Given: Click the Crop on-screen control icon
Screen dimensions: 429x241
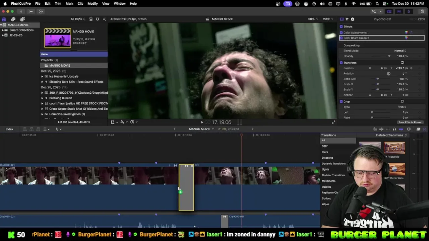Looking at the screenshot, I should click(x=402, y=101).
